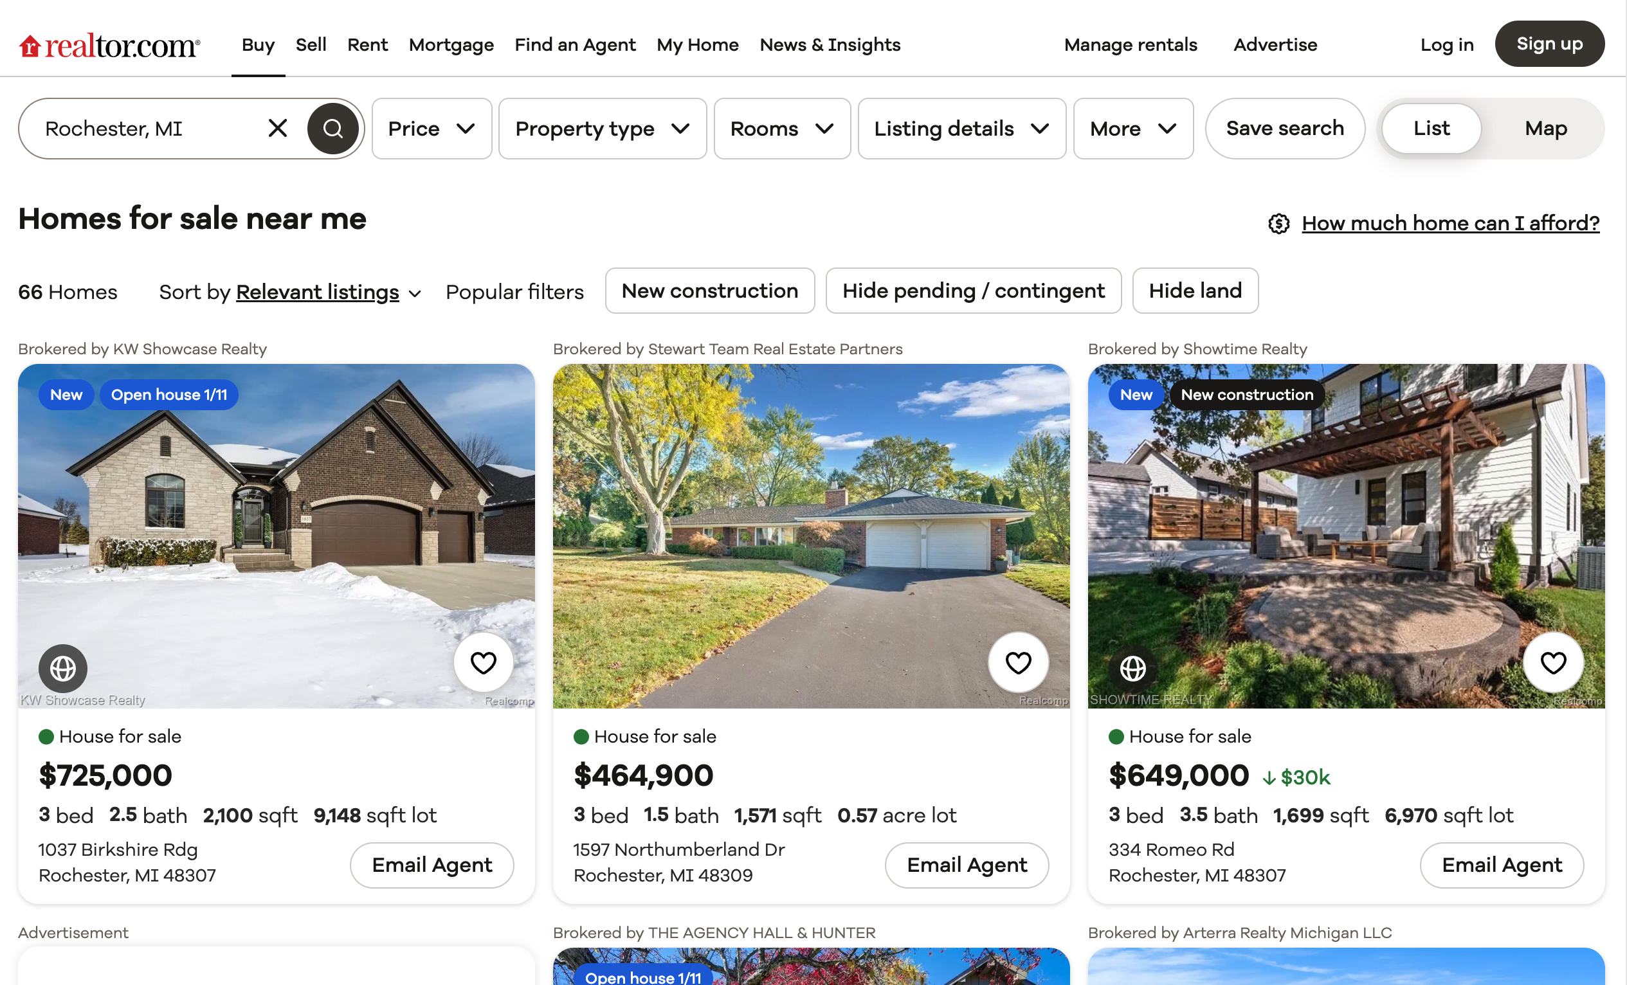Switch to Map view
The width and height of the screenshot is (1627, 985).
point(1545,128)
